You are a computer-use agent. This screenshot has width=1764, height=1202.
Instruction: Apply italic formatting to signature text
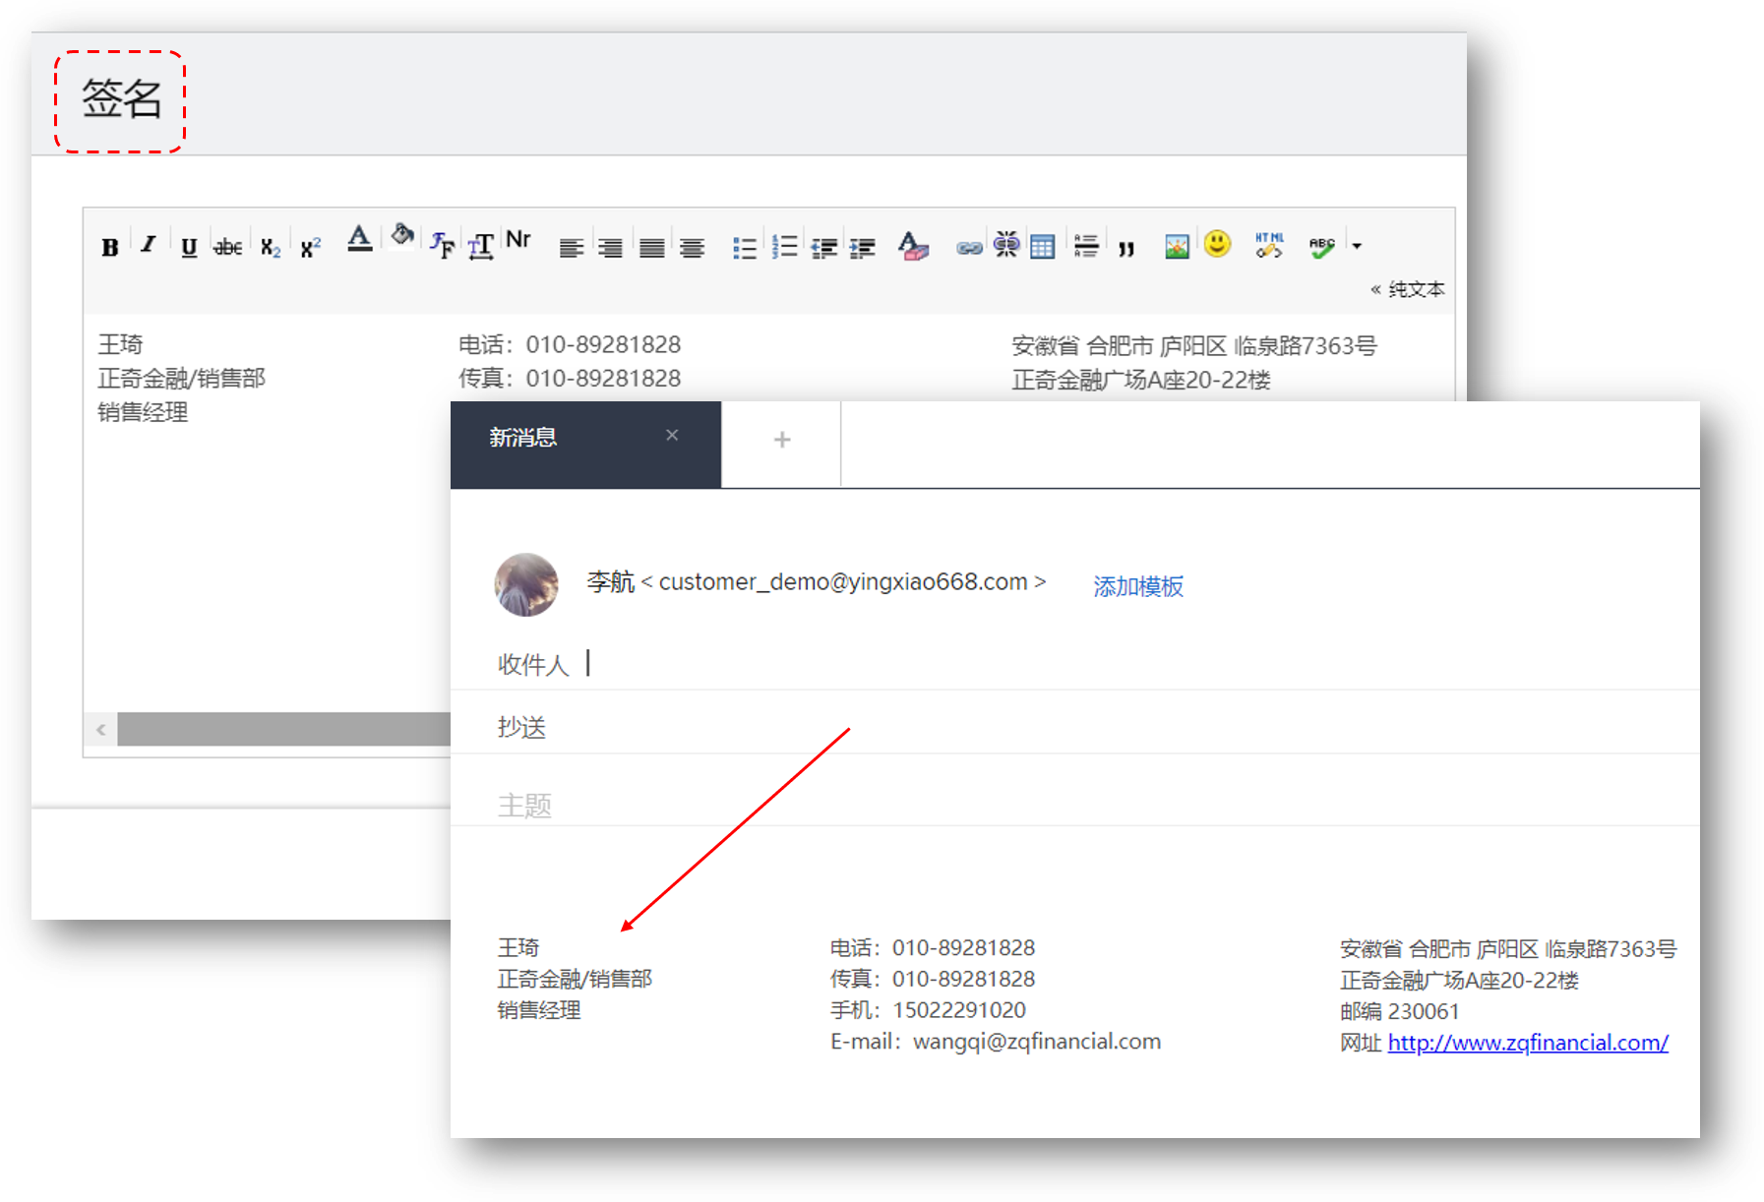tap(149, 245)
